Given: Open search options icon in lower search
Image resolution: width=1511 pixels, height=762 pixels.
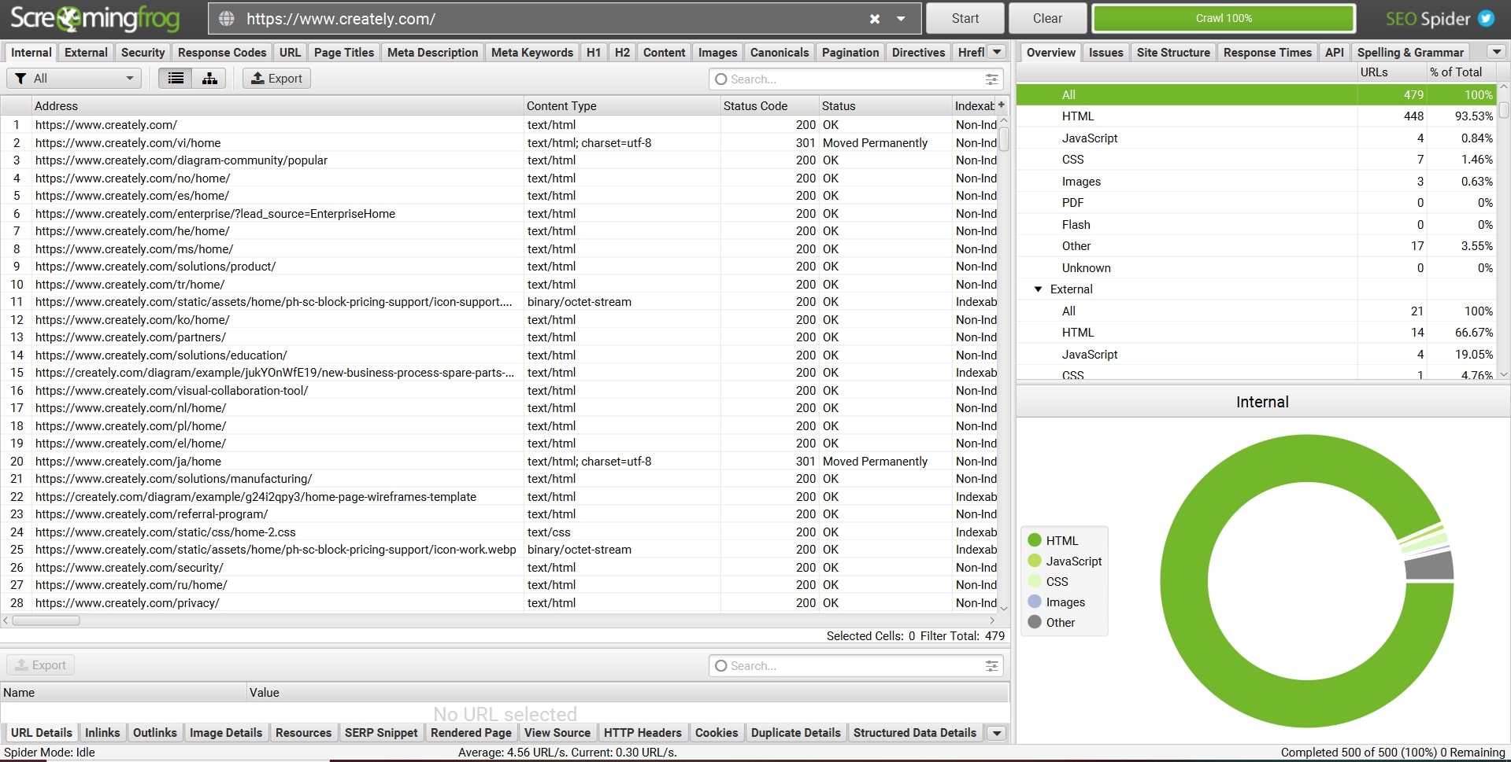Looking at the screenshot, I should (991, 666).
